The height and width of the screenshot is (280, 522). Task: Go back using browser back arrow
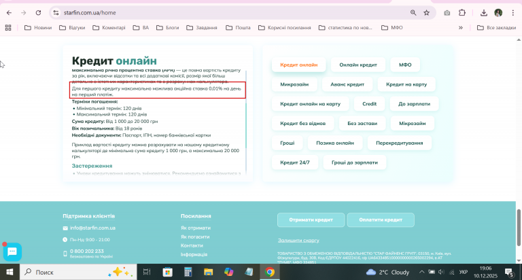pyautogui.click(x=9, y=13)
